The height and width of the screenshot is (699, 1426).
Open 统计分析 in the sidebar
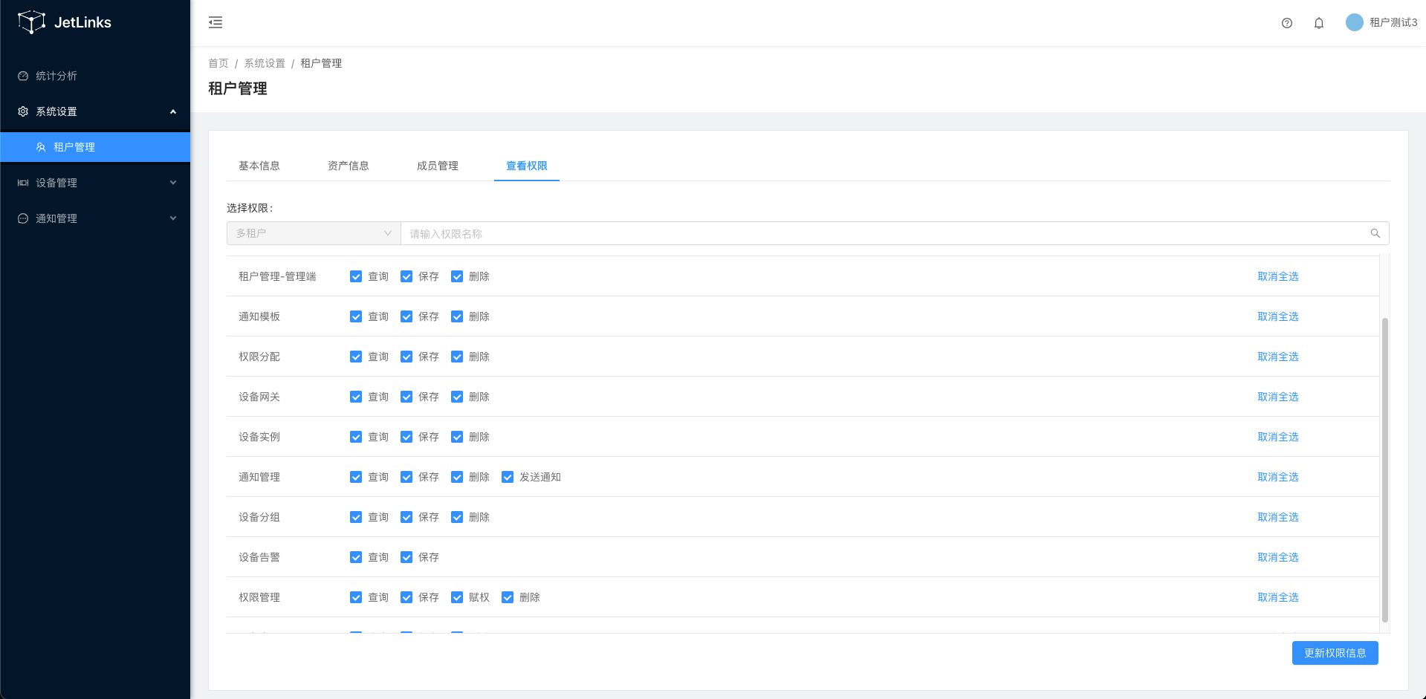click(95, 76)
